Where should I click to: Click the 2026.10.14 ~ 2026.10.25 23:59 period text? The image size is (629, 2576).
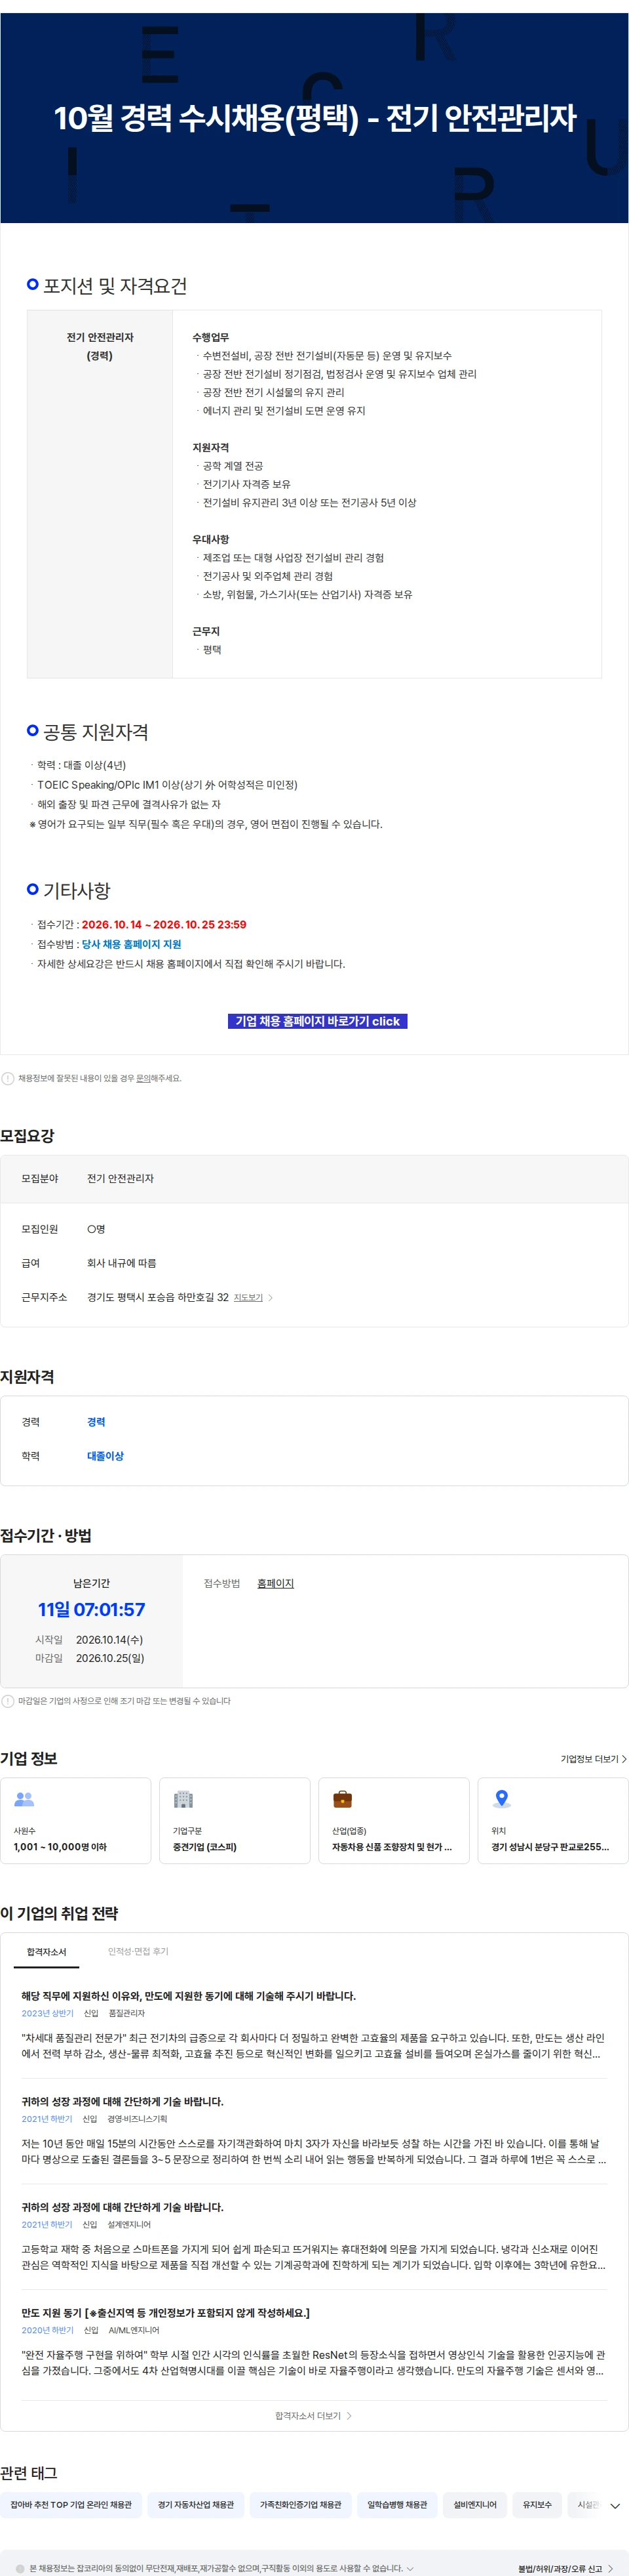(x=164, y=924)
